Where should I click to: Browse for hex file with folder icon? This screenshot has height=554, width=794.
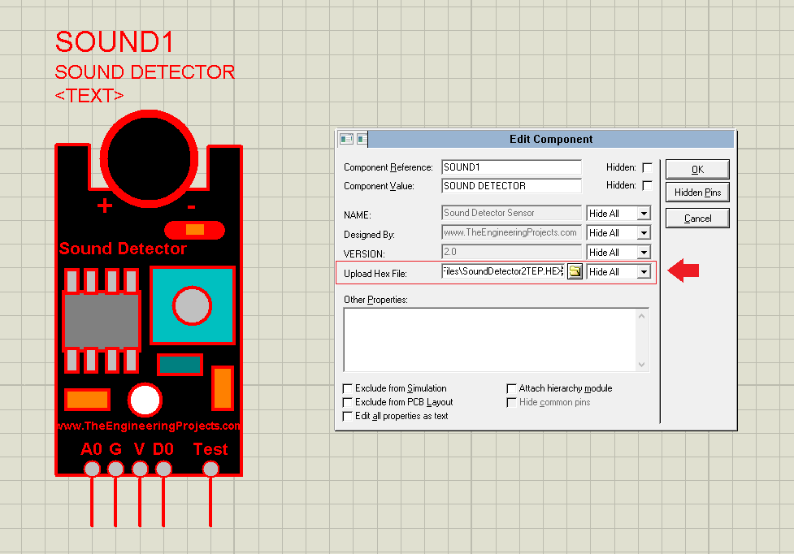[x=575, y=271]
